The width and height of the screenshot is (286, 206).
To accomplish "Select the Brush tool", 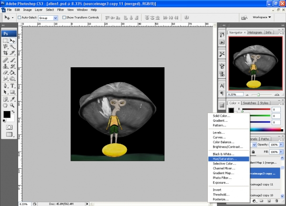I will pyautogui.click(x=12, y=60).
